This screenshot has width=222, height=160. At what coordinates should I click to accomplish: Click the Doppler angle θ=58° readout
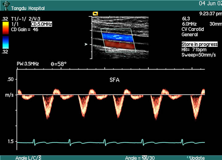(x=58, y=64)
